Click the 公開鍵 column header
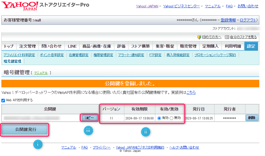265x156 pixels. (x=50, y=109)
